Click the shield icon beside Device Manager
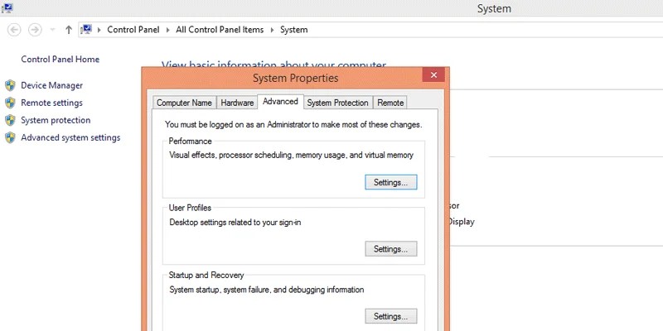The width and height of the screenshot is (663, 331). tap(10, 86)
